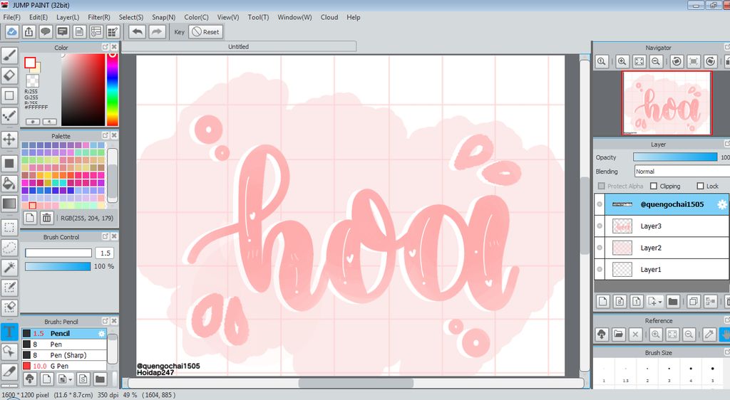The width and height of the screenshot is (730, 400).
Task: Duplicate the selected layer
Action: click(x=693, y=302)
